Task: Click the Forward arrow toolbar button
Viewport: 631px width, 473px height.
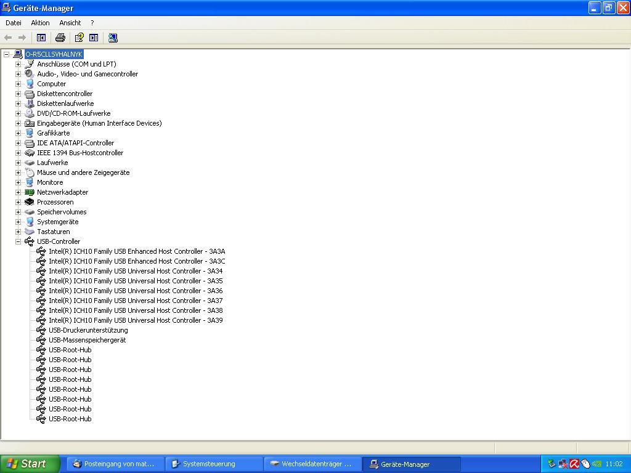Action: (x=22, y=38)
